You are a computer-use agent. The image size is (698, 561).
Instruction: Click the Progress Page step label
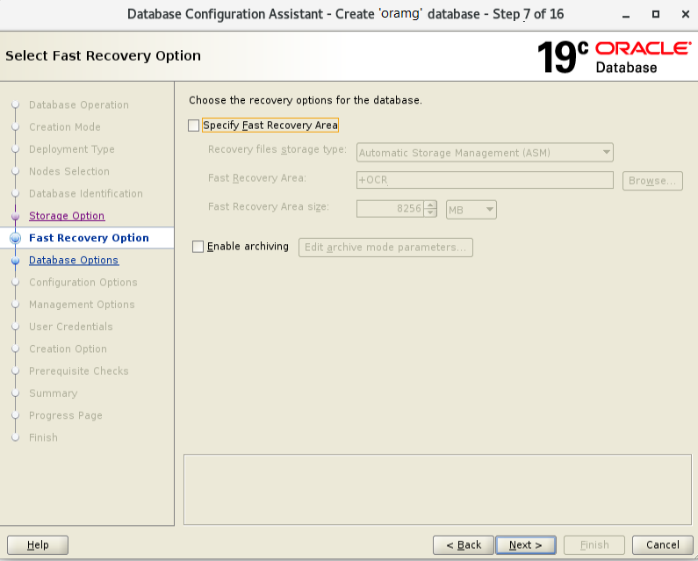click(66, 416)
